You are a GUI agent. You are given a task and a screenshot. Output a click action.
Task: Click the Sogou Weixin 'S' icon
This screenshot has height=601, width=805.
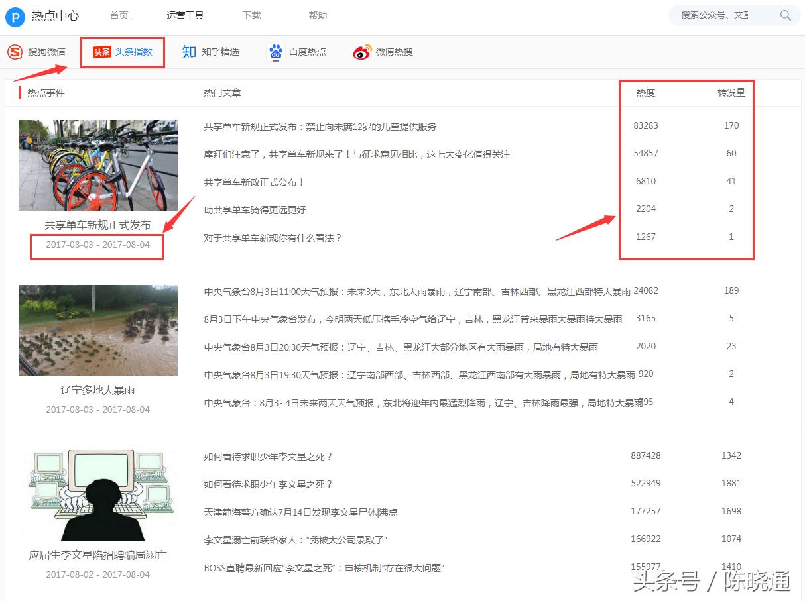pos(14,52)
